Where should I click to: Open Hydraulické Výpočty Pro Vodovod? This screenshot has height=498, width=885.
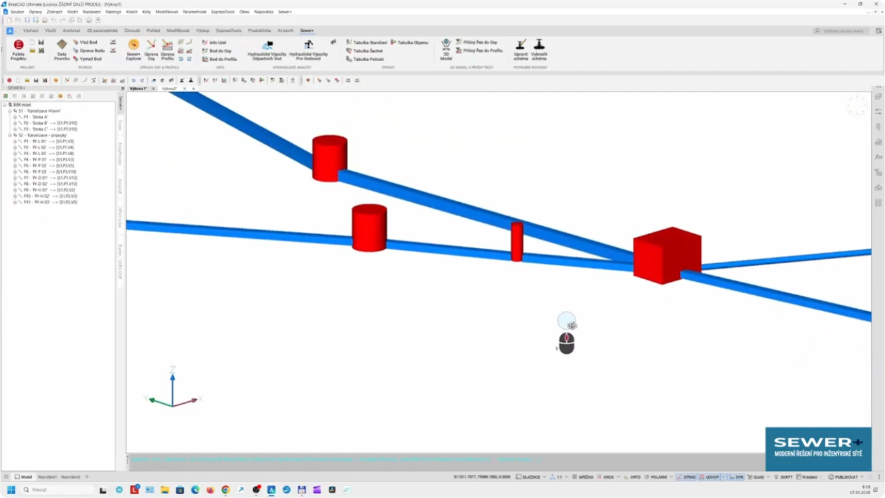pos(308,49)
